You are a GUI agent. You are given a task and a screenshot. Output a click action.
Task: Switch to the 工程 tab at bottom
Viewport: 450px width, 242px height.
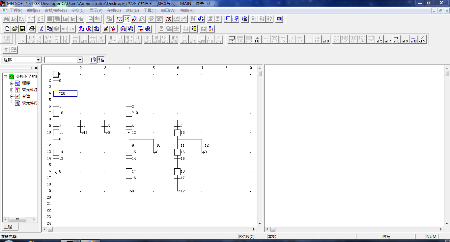click(9, 227)
